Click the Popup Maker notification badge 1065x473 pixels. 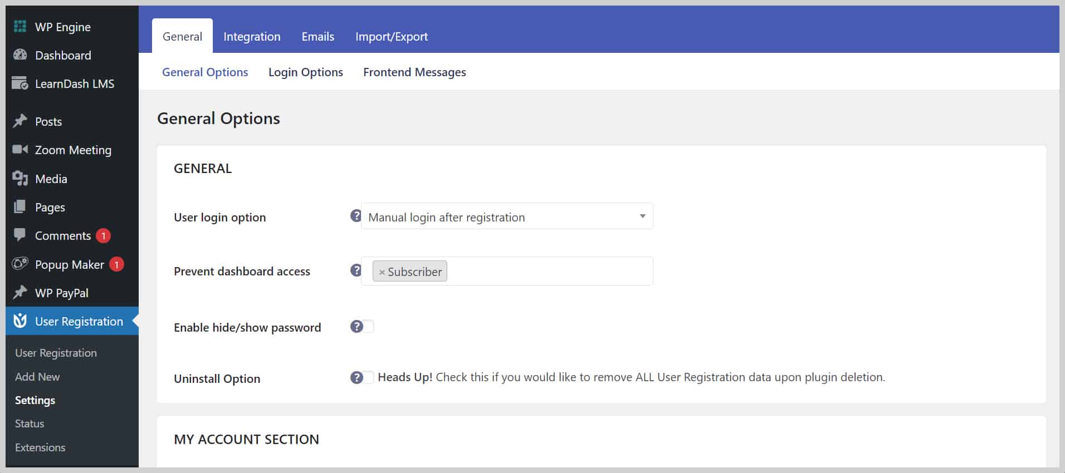click(116, 264)
